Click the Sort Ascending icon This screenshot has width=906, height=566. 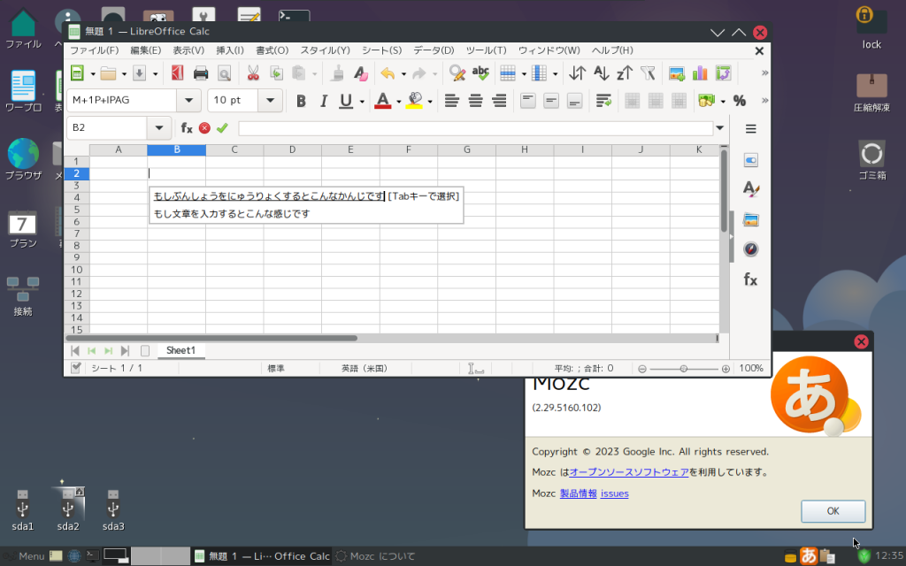601,73
